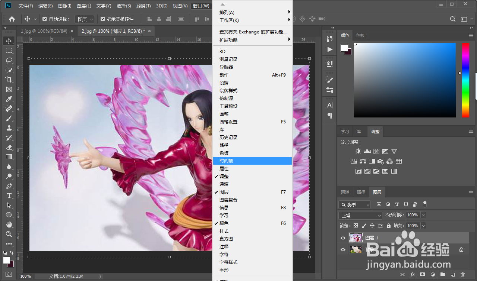The width and height of the screenshot is (477, 281).
Task: Open the Layers panel options menu
Action: 471,192
